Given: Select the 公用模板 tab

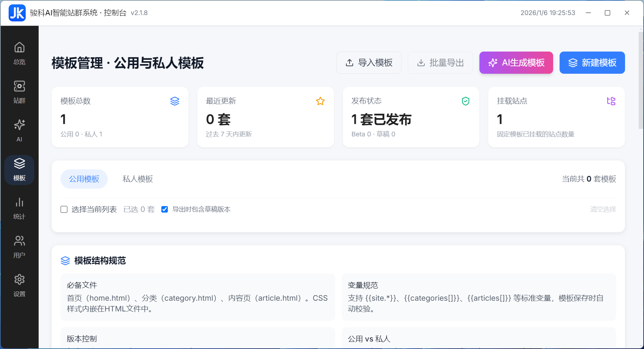Looking at the screenshot, I should coord(84,179).
